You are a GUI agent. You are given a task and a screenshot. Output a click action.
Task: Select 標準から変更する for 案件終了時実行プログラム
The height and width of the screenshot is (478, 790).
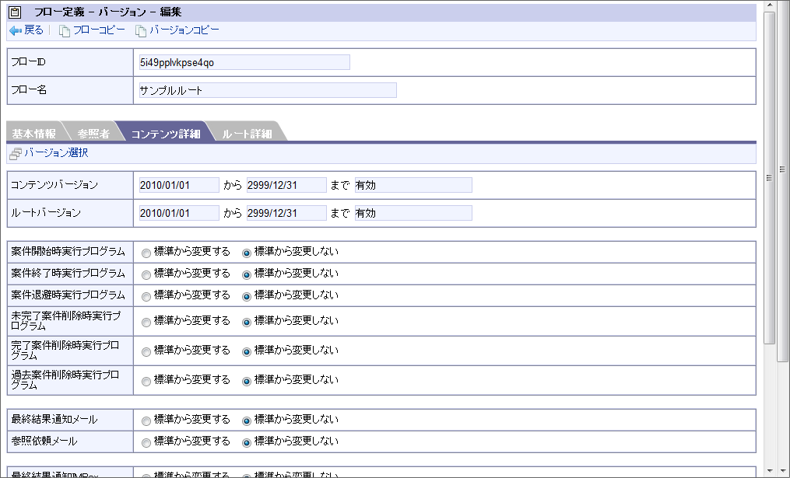pyautogui.click(x=146, y=274)
